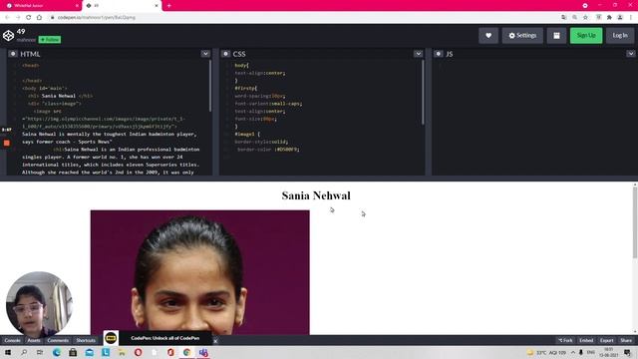Open the Settings button with gear
638x359 pixels.
522,36
